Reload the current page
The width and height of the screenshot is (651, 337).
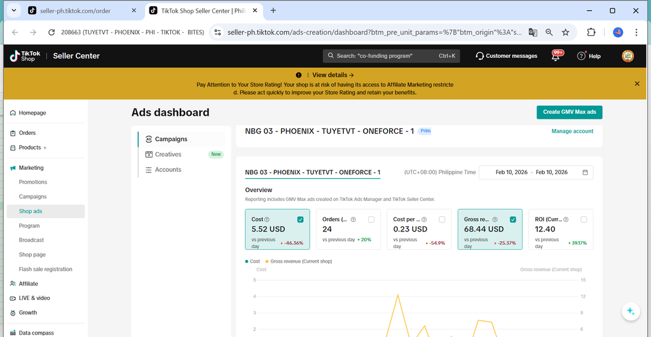(x=51, y=32)
